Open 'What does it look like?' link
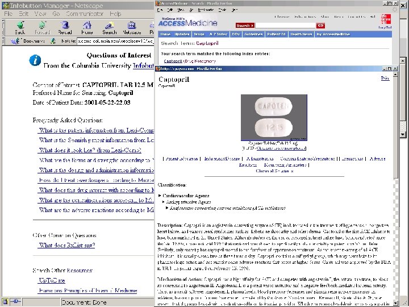This screenshot has height=307, width=409. 90,150
